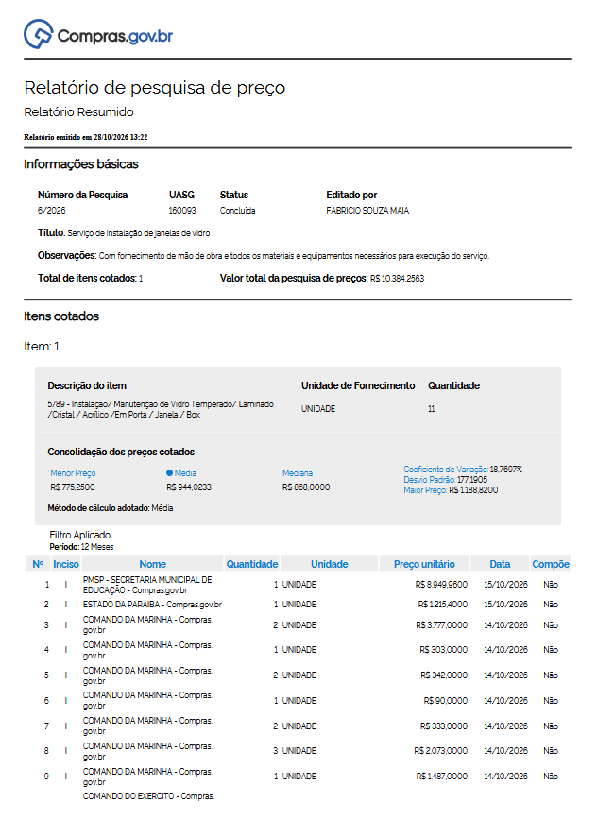This screenshot has width=597, height=820.
Task: Click the Data column header
Action: tap(500, 564)
